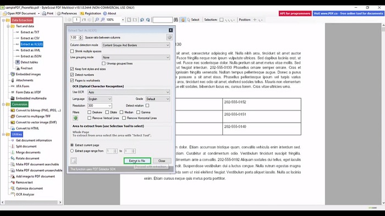Viewport: 385px width, 216px height.
Task: Enable Detect rotation checkbox
Action: (x=147, y=106)
